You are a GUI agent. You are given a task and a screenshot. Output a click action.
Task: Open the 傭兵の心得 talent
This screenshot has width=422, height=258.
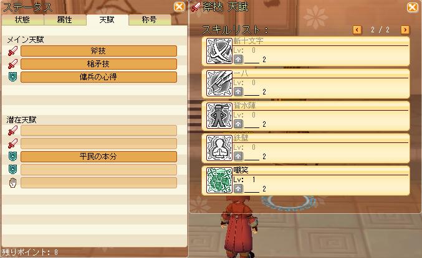click(x=98, y=77)
